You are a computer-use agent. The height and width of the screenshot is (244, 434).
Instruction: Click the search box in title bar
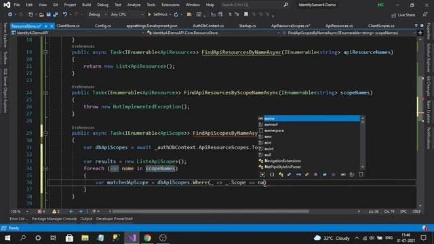pyautogui.click(x=255, y=5)
